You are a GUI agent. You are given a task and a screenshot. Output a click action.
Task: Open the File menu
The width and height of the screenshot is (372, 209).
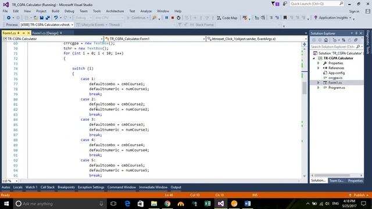point(5,11)
